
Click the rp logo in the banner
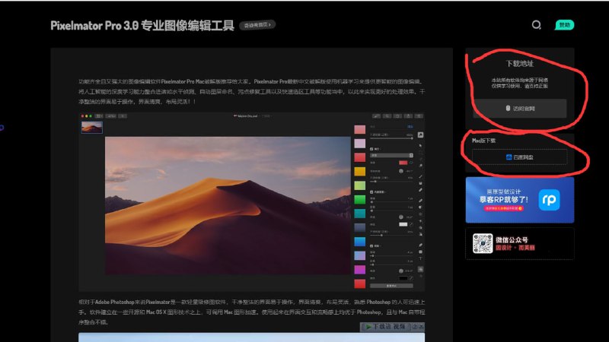(549, 200)
